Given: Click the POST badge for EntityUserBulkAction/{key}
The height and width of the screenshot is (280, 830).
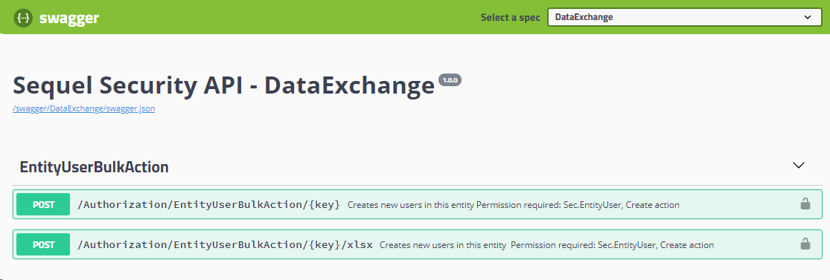Looking at the screenshot, I should [x=43, y=204].
